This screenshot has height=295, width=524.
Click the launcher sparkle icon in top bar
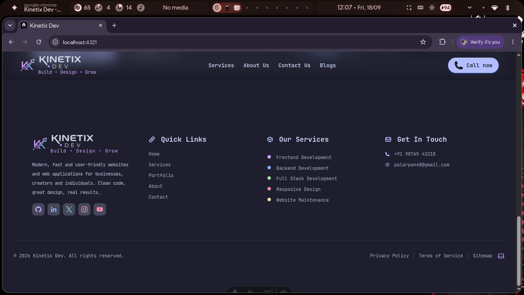coord(15,8)
